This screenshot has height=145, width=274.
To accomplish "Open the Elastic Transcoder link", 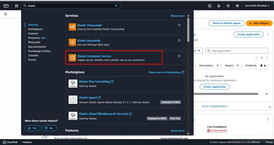I will tap(90, 25).
